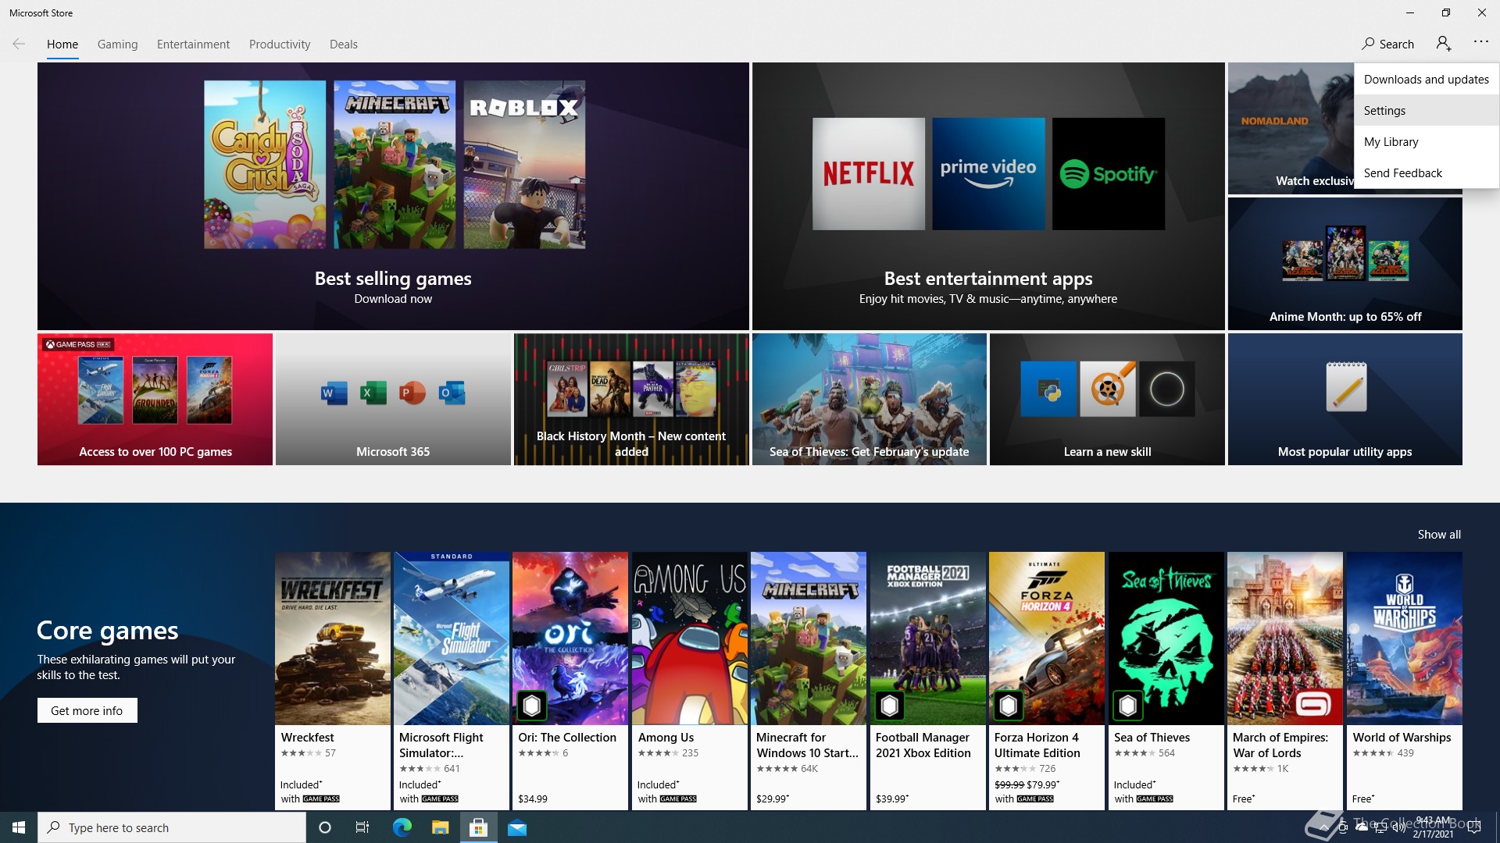
Task: Open the Best selling games banner title
Action: point(393,279)
